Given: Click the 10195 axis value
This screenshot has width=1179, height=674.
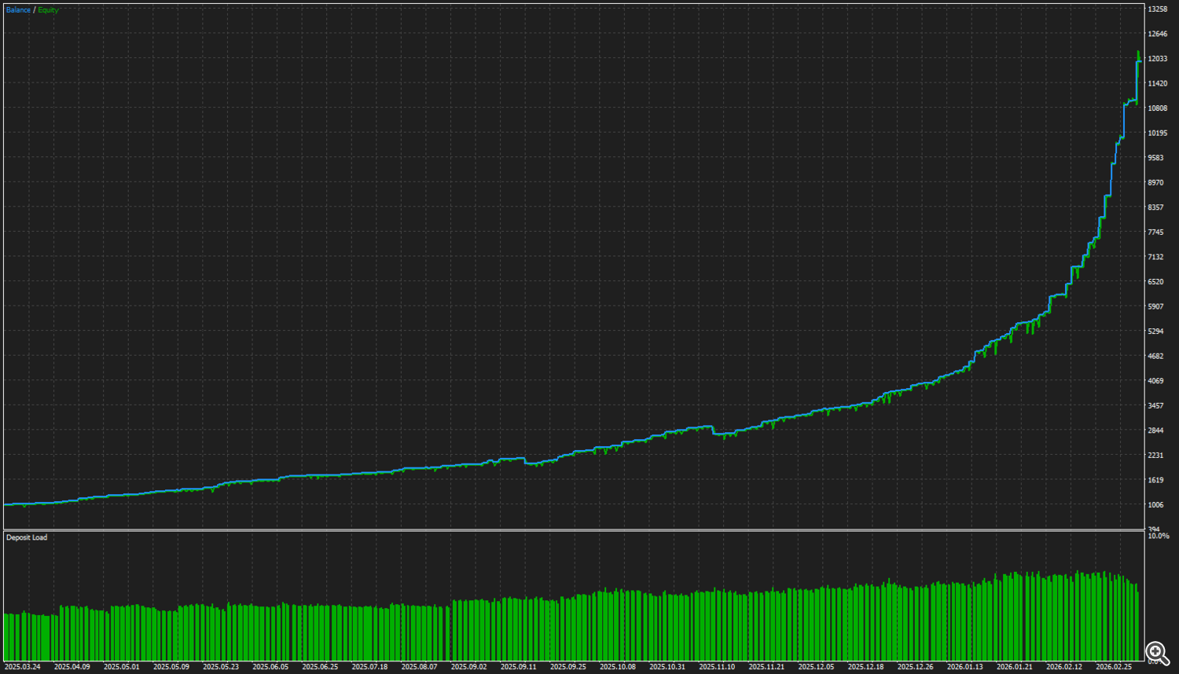Looking at the screenshot, I should (1157, 133).
